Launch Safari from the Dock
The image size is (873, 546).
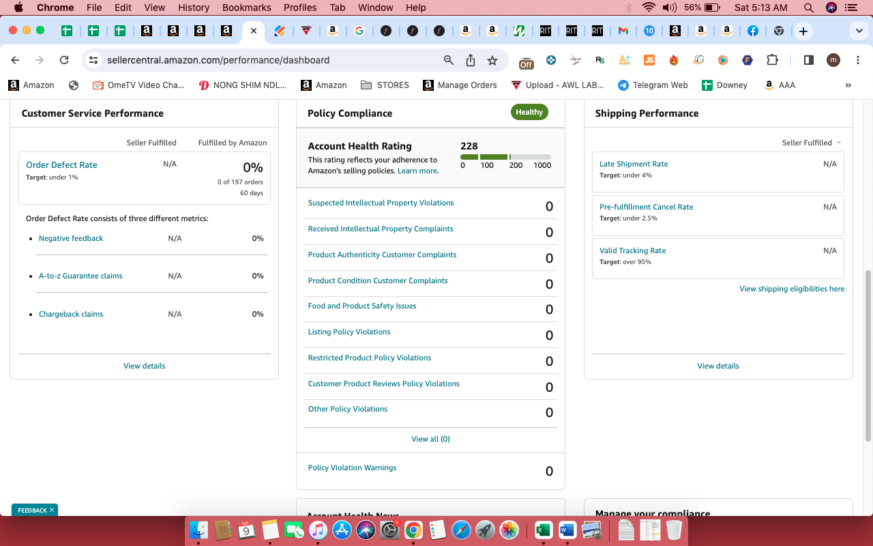461,530
